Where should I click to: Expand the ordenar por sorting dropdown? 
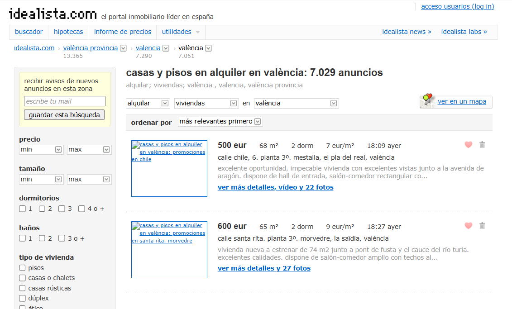coord(220,122)
